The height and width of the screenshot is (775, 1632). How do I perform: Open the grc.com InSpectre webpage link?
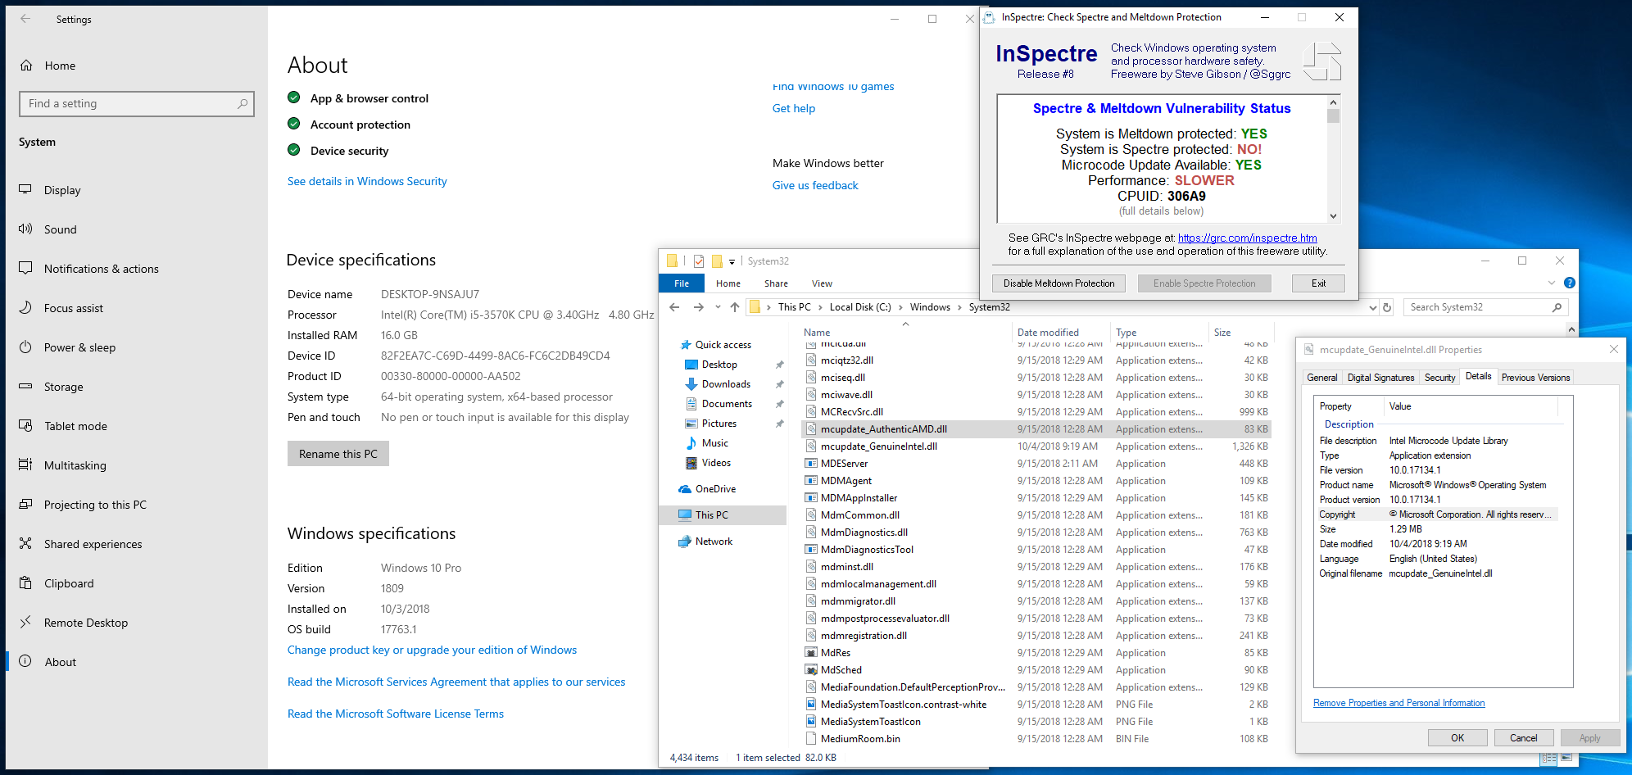pyautogui.click(x=1248, y=238)
